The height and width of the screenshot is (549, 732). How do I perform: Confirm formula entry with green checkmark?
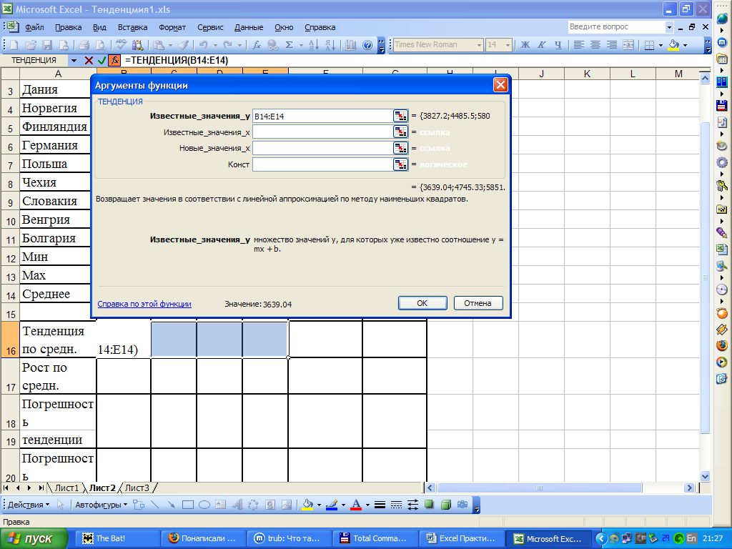click(102, 60)
